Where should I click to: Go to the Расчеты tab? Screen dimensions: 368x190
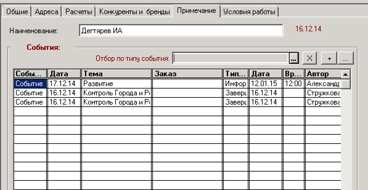click(x=79, y=12)
